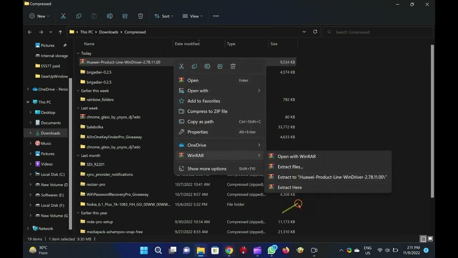Image resolution: width=458 pixels, height=258 pixels.
Task: Open WhatsApp from the taskbar
Action: [272, 250]
